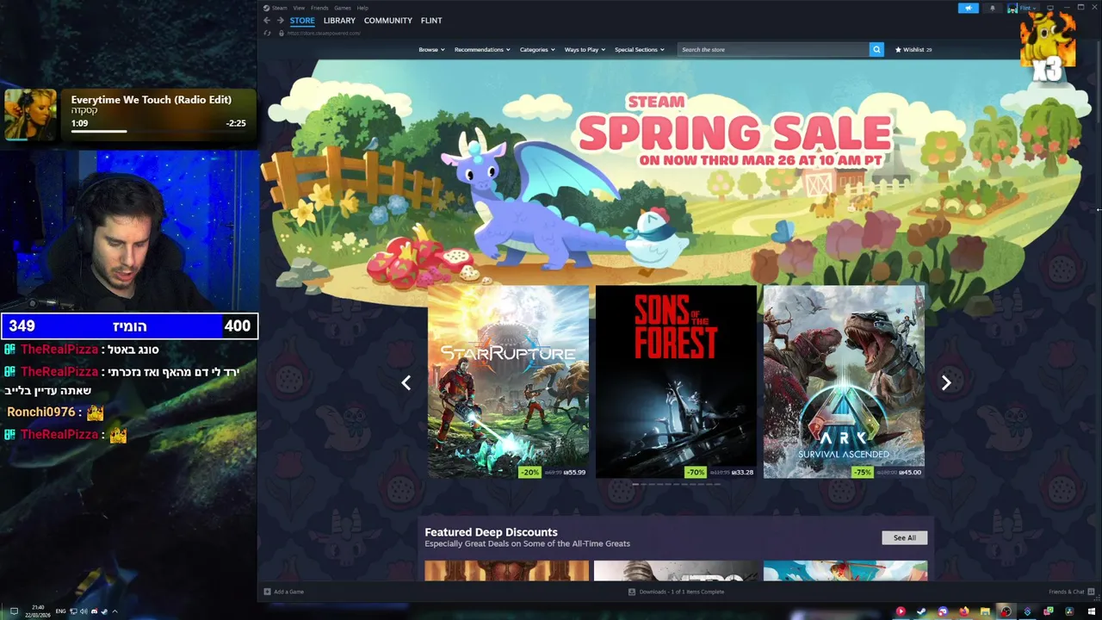Switch to the STORE tab

302,21
